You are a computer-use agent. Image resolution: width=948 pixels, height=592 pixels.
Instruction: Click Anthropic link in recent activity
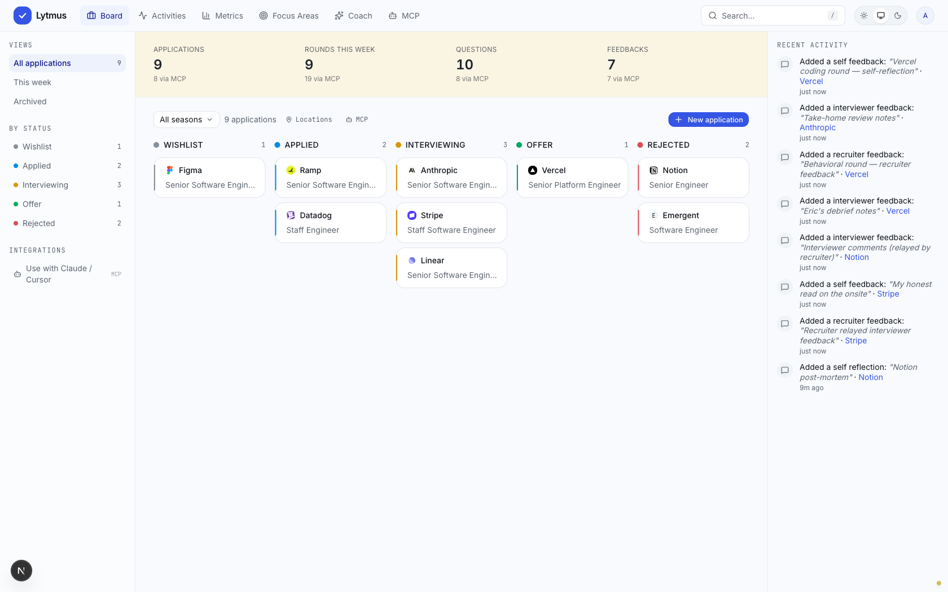pyautogui.click(x=818, y=127)
